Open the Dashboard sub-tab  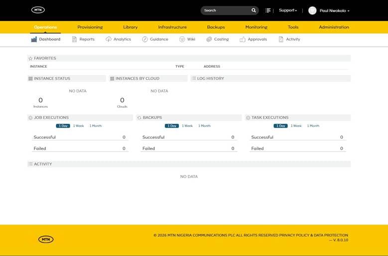point(46,39)
